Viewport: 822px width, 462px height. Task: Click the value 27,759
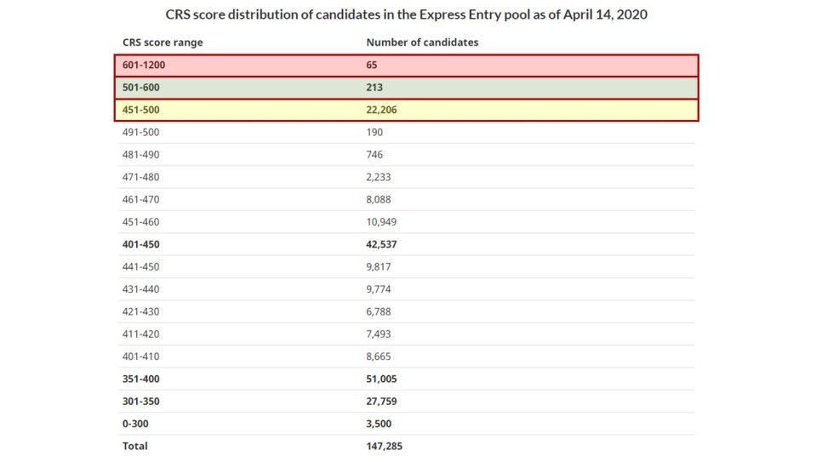(381, 402)
